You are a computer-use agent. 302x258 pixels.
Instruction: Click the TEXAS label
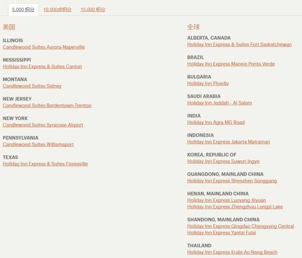(10, 157)
